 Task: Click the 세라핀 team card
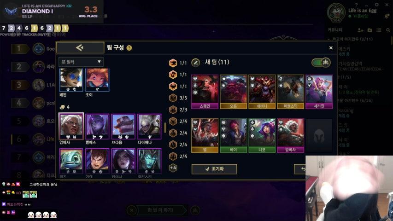click(319, 92)
